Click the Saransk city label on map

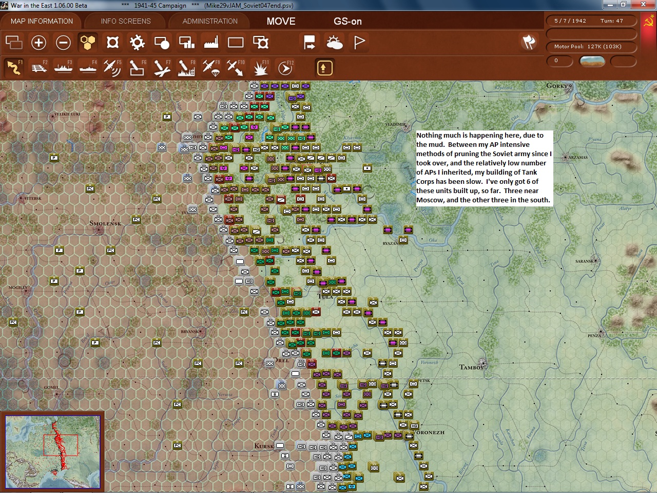click(585, 261)
